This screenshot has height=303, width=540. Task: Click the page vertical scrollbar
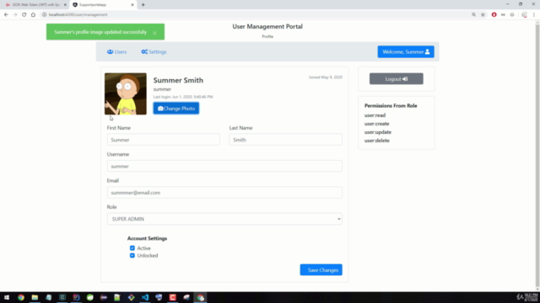click(537, 157)
